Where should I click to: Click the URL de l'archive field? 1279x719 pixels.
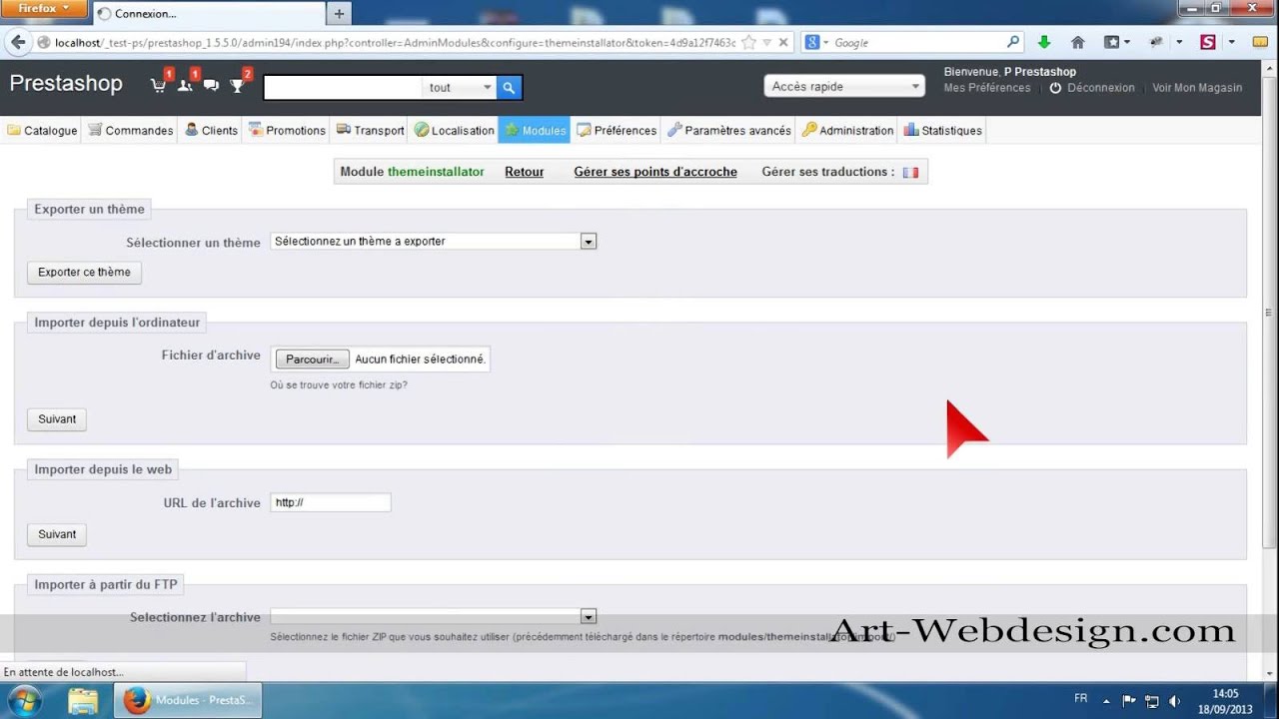[x=331, y=502]
